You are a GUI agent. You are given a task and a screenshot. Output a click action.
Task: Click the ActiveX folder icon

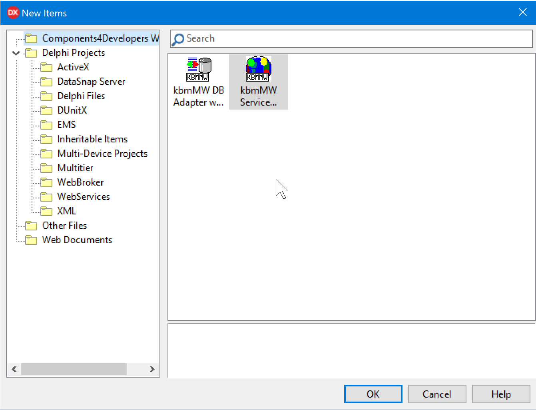pos(46,67)
